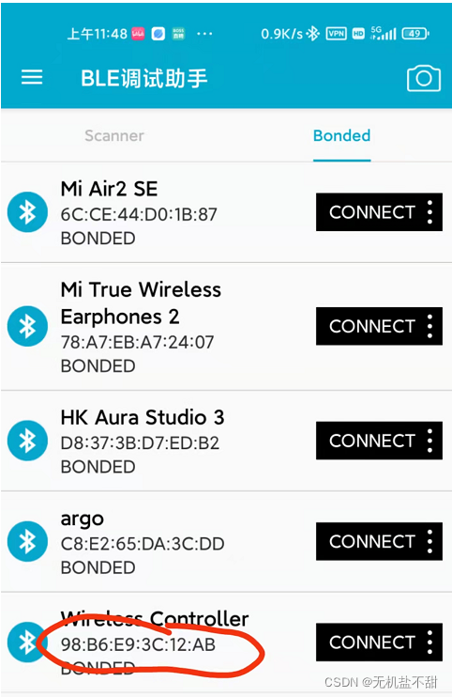
Task: Open the hamburger navigation menu
Action: click(x=32, y=77)
